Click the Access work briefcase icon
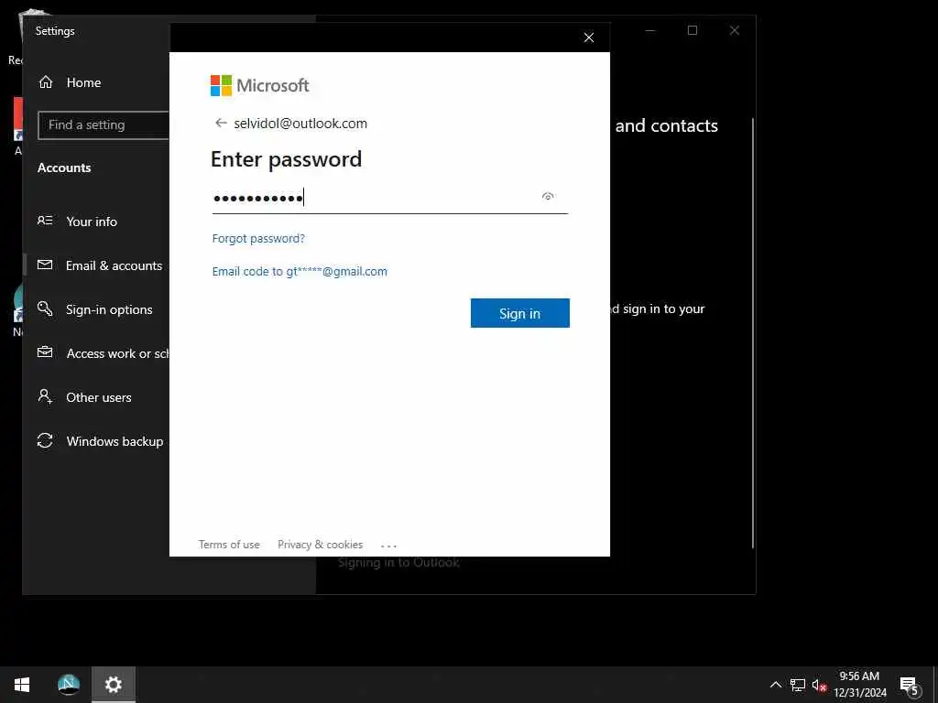 (45, 352)
